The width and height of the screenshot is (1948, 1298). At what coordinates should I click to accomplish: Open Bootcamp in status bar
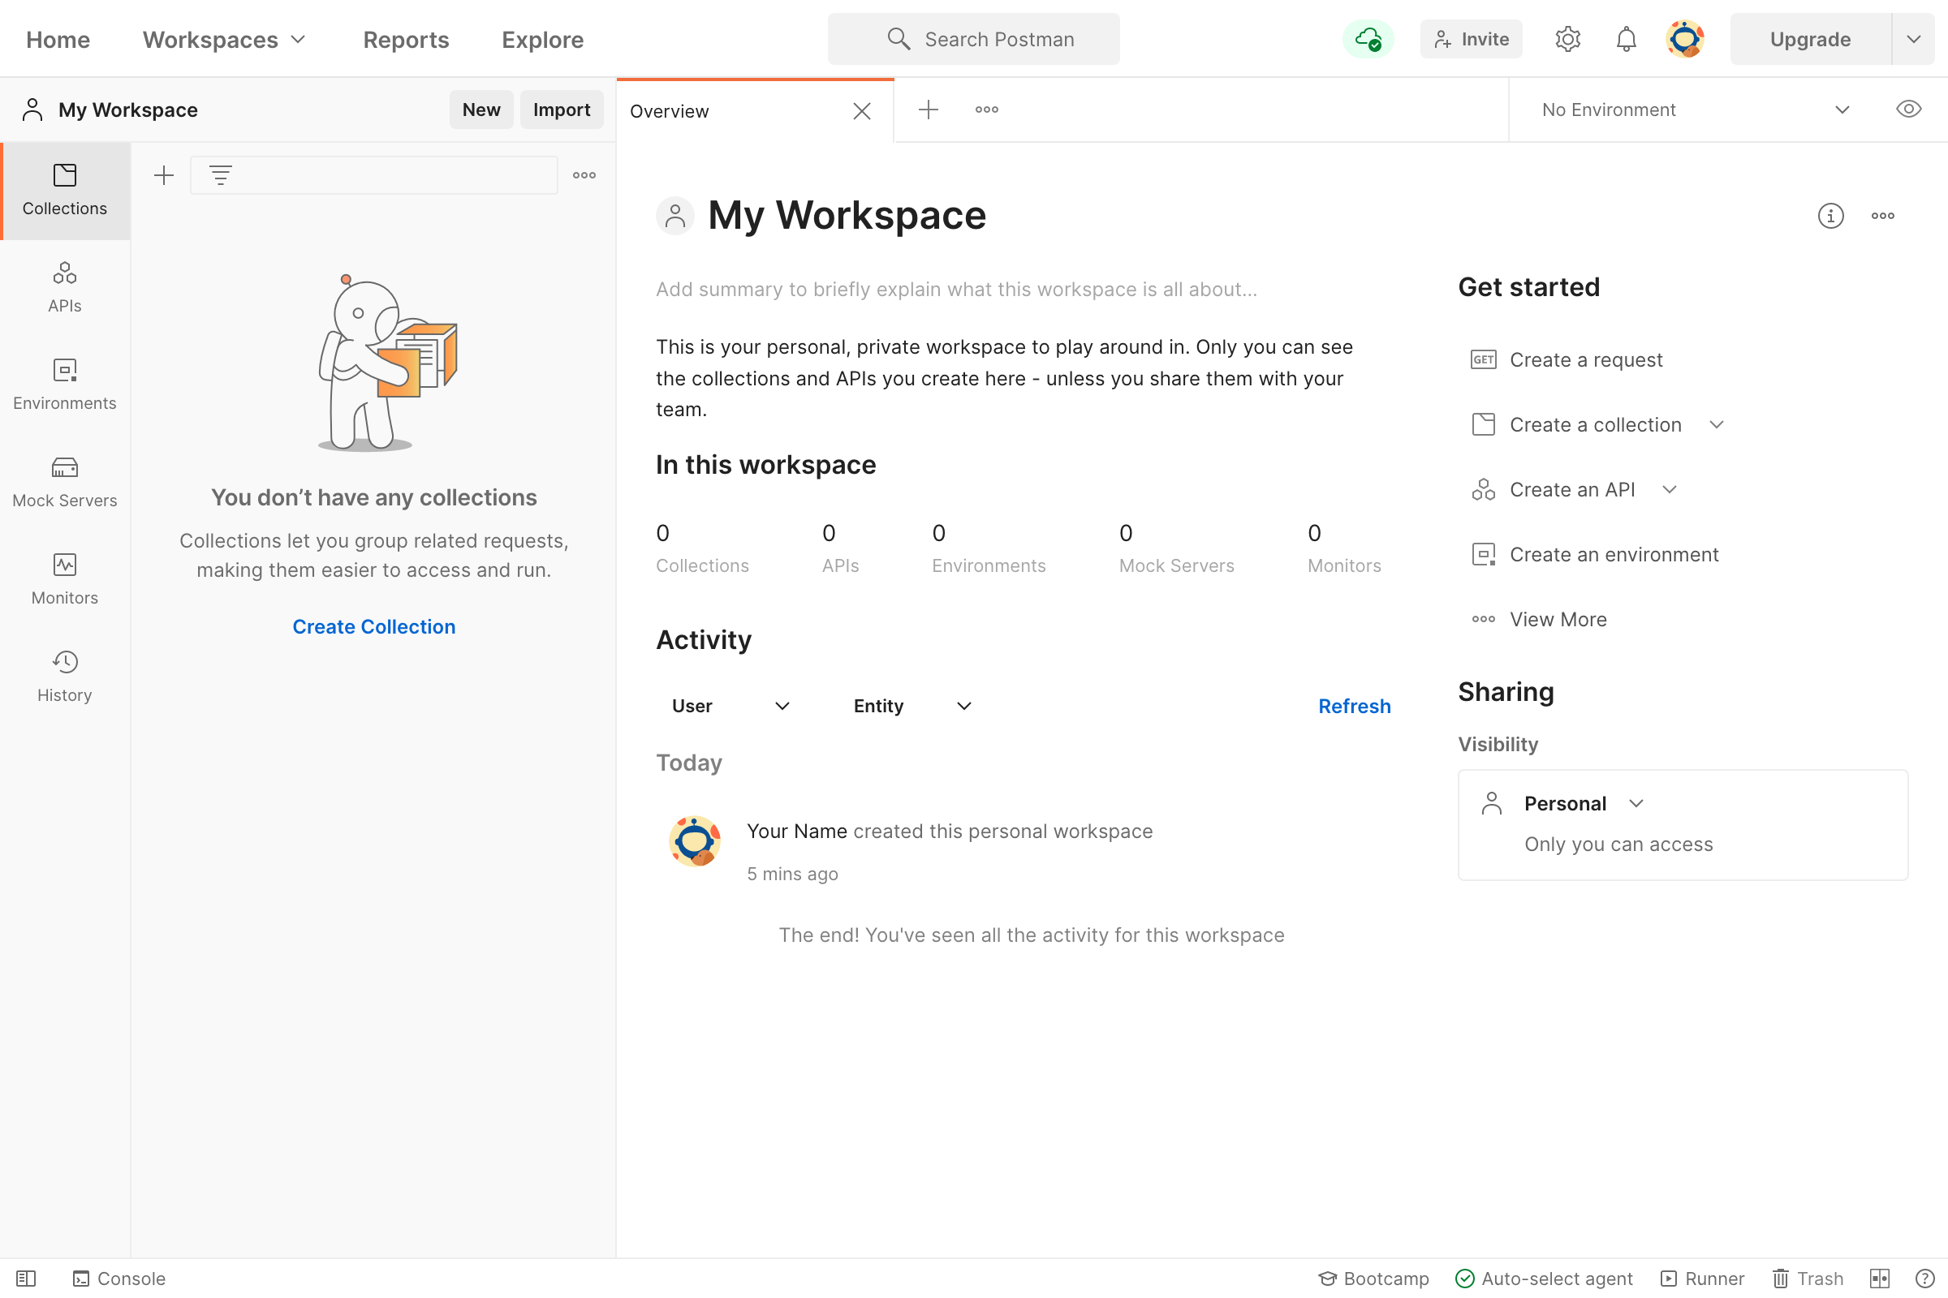(1374, 1279)
